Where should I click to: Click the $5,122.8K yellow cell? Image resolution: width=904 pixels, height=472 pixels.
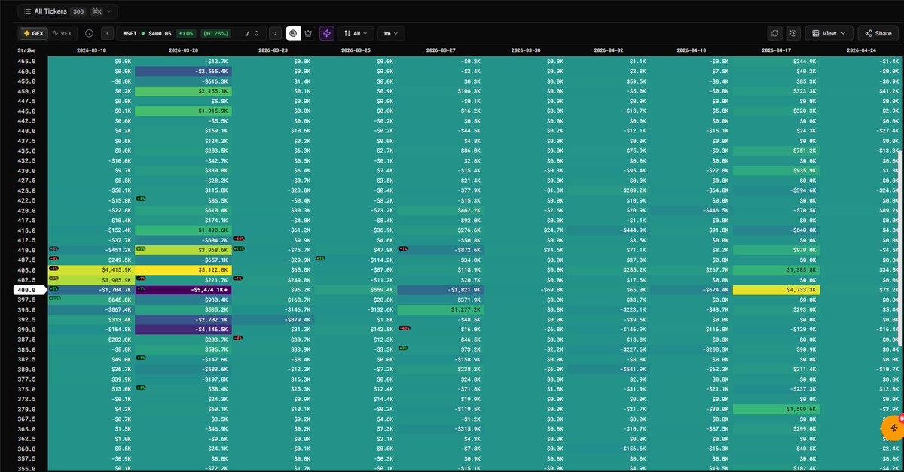[183, 269]
